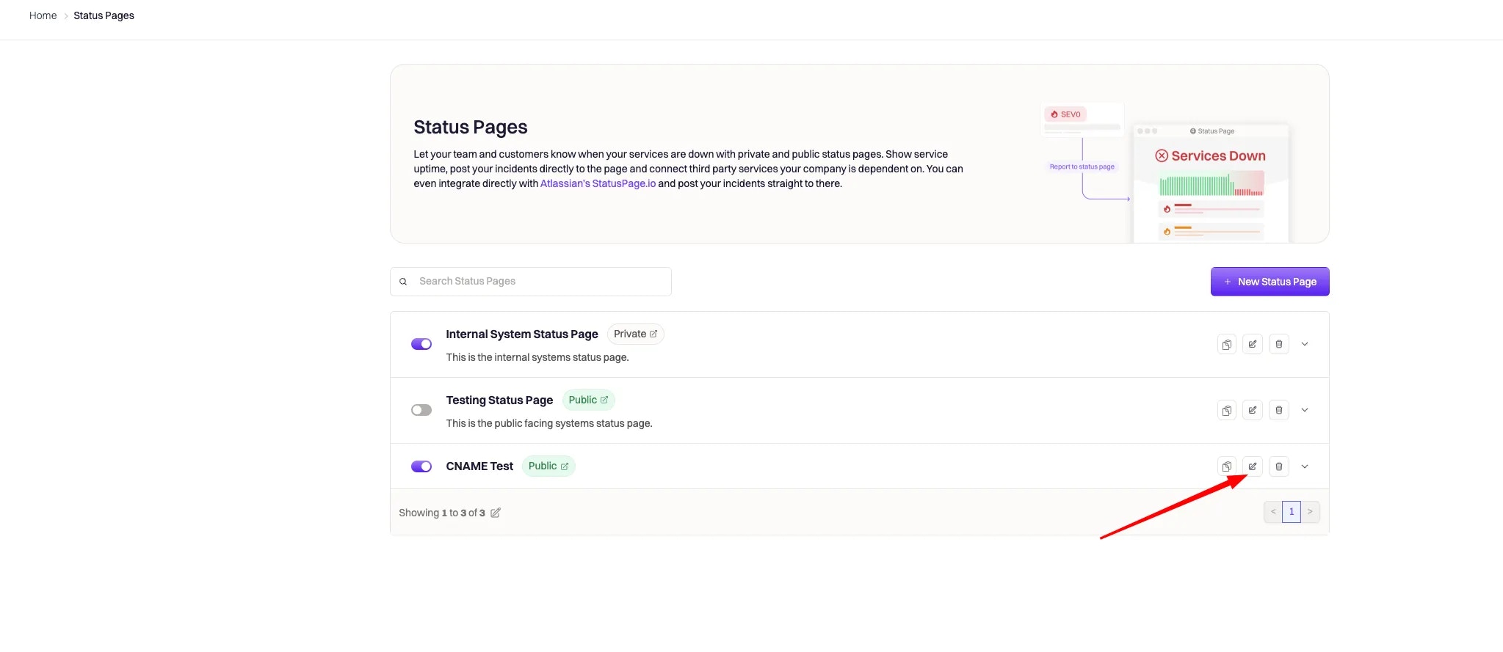Click the search magnifier icon
The width and height of the screenshot is (1503, 652).
pyautogui.click(x=403, y=282)
